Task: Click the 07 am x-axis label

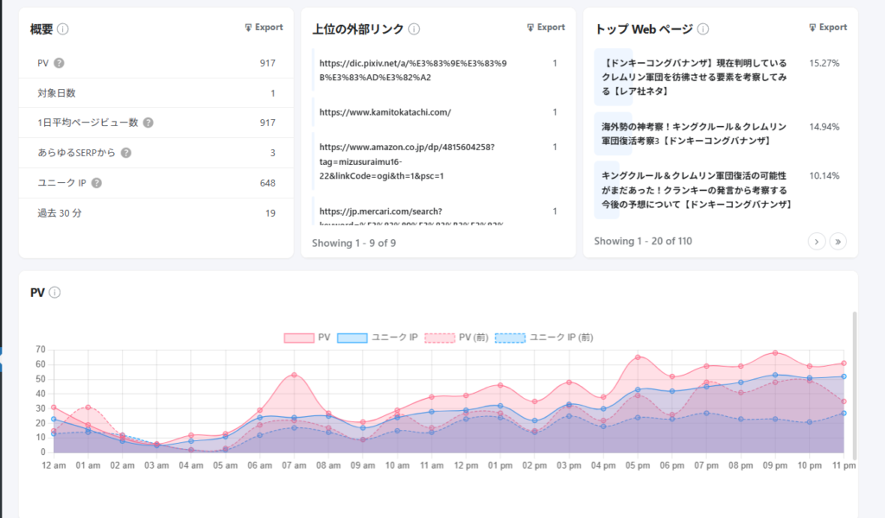Action: 294,465
